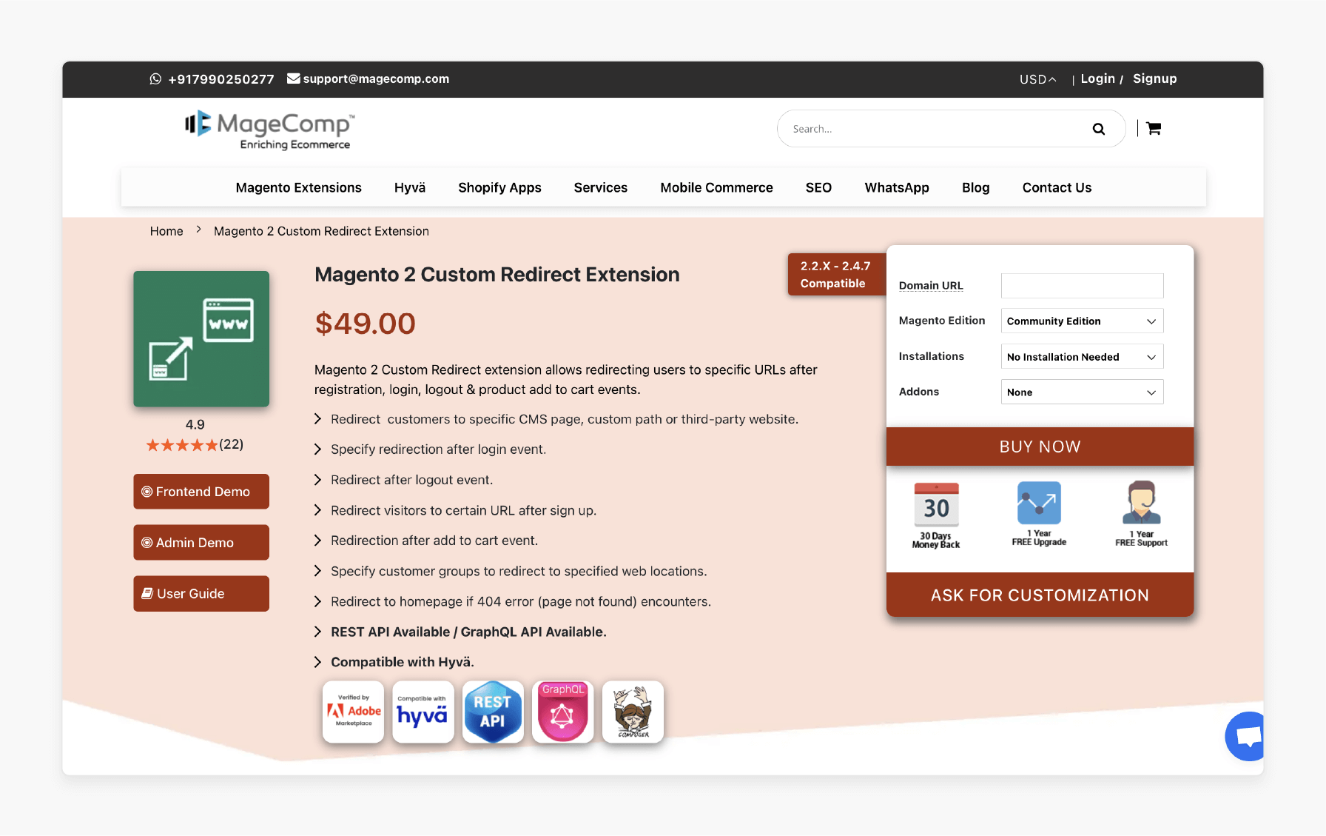Open the Hyvä menu item
The image size is (1326, 836).
coord(410,187)
